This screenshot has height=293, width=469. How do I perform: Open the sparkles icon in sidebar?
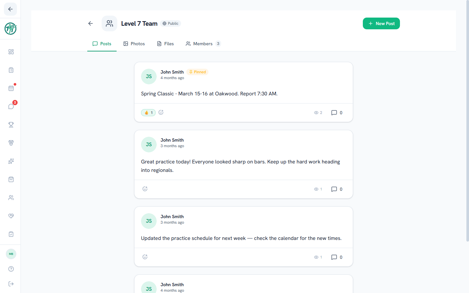pos(11,161)
